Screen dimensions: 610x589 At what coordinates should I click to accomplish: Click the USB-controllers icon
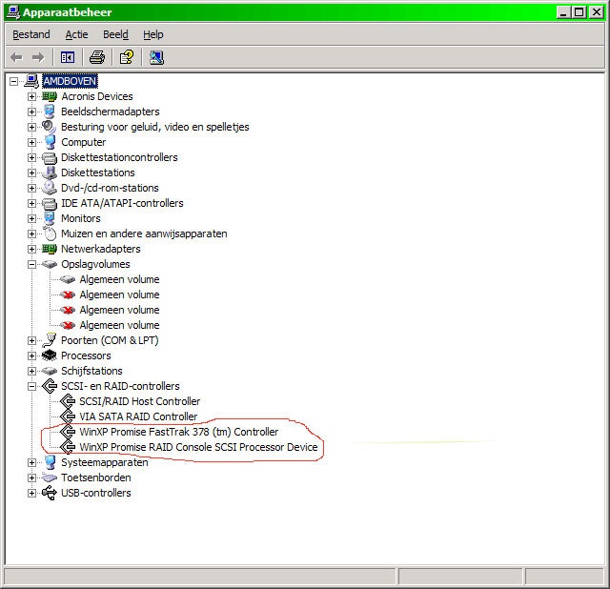50,493
